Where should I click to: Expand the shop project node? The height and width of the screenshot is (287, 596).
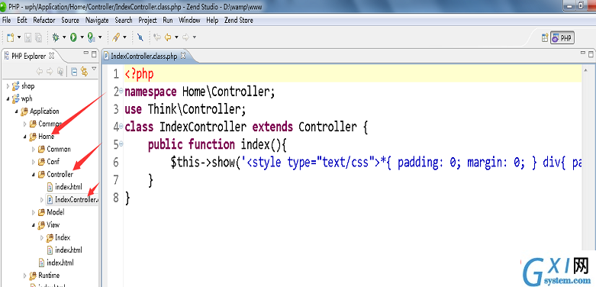pyautogui.click(x=8, y=86)
